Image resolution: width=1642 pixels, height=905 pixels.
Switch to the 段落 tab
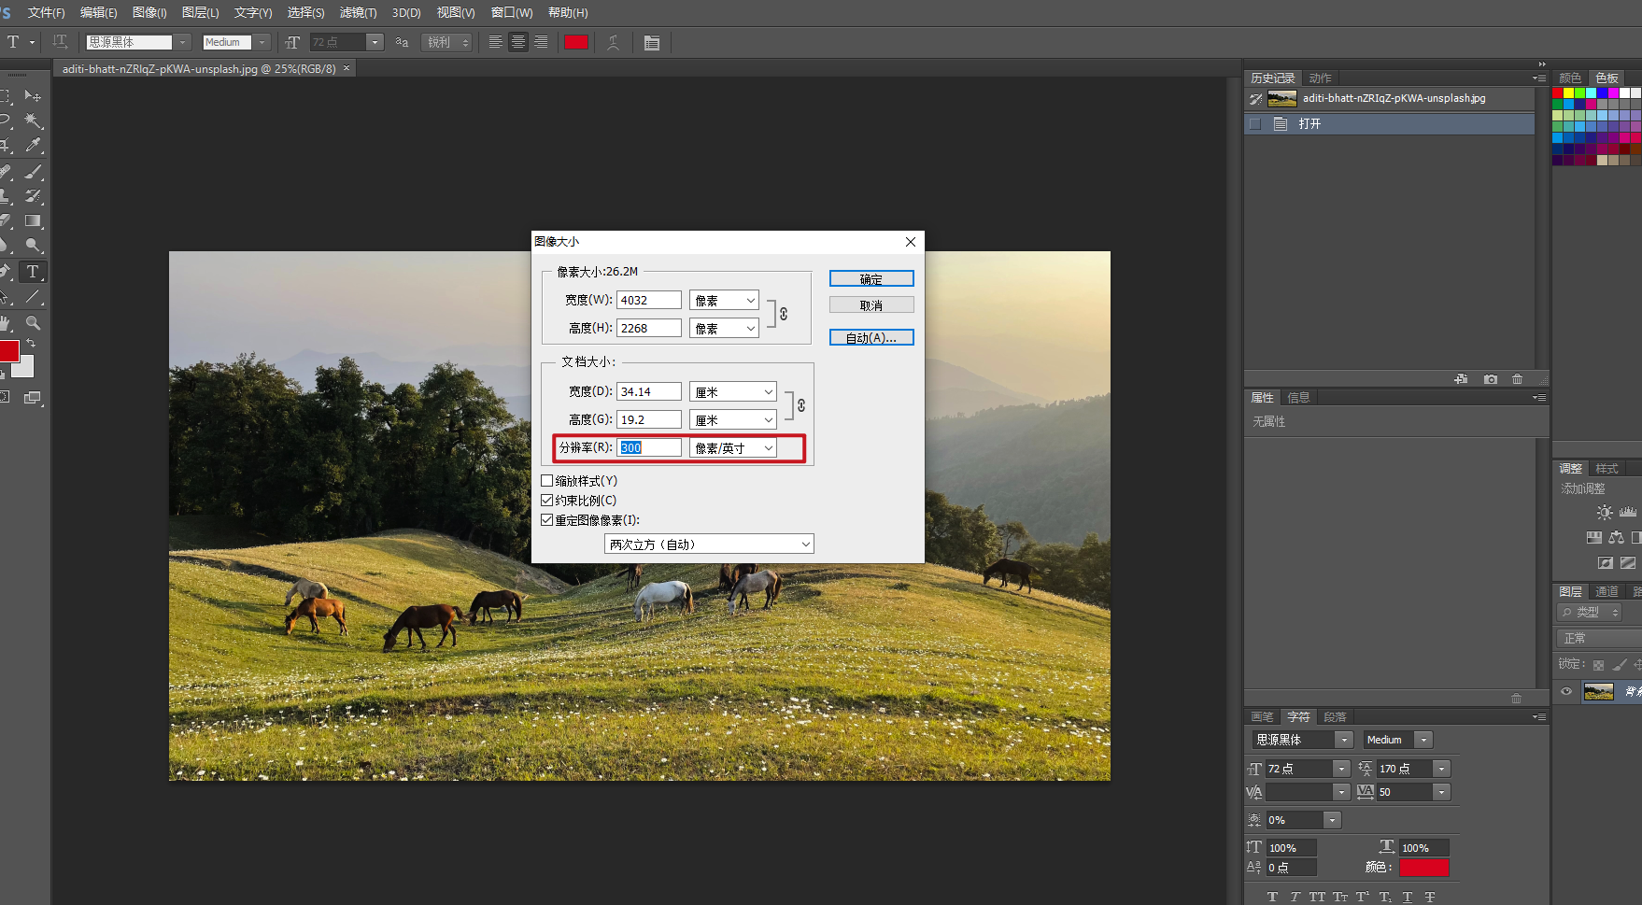[1336, 717]
